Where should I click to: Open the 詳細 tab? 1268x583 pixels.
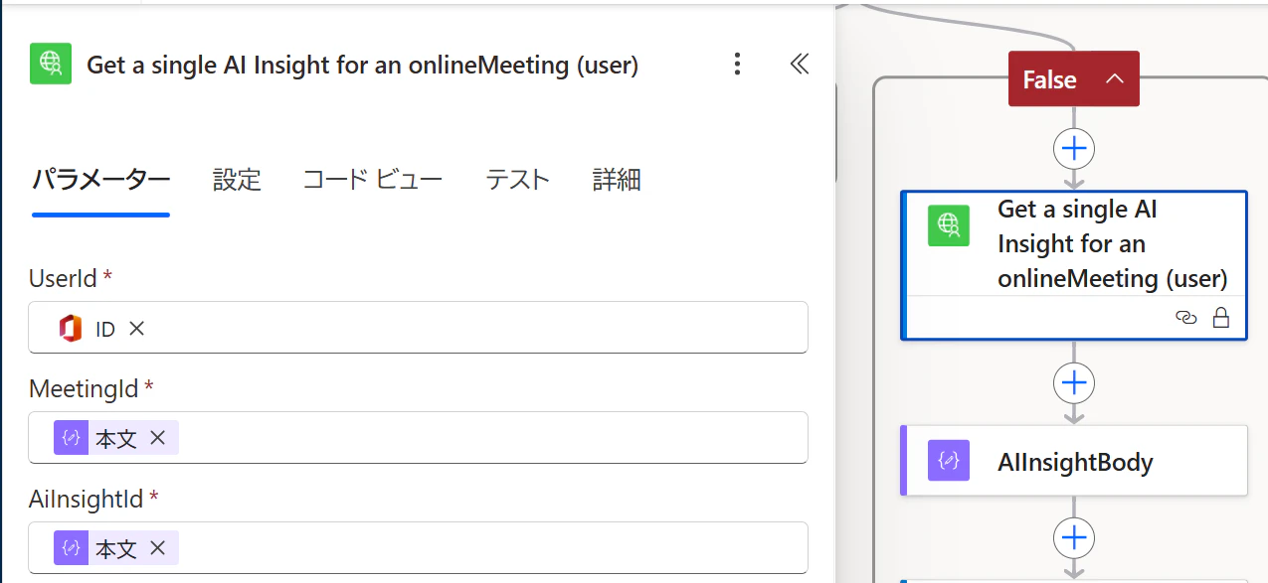click(617, 180)
